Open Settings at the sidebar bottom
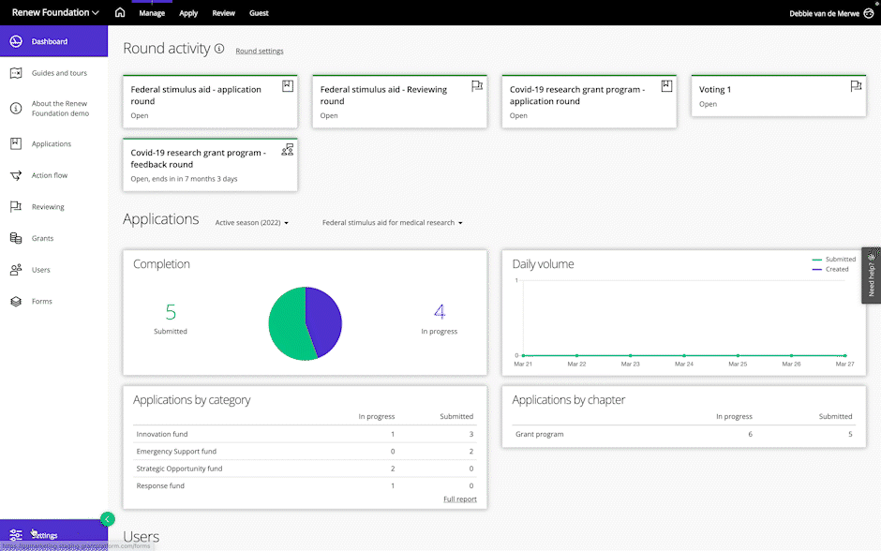The width and height of the screenshot is (881, 551). point(45,535)
